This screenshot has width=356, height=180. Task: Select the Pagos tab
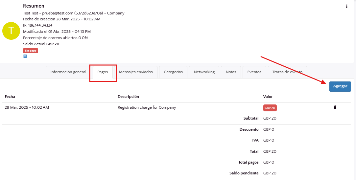[103, 72]
